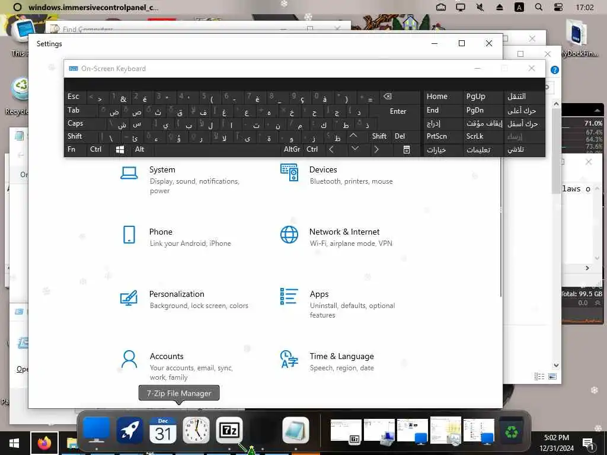Click the muted speaker icon in top bar
The width and height of the screenshot is (607, 455).
point(480,7)
